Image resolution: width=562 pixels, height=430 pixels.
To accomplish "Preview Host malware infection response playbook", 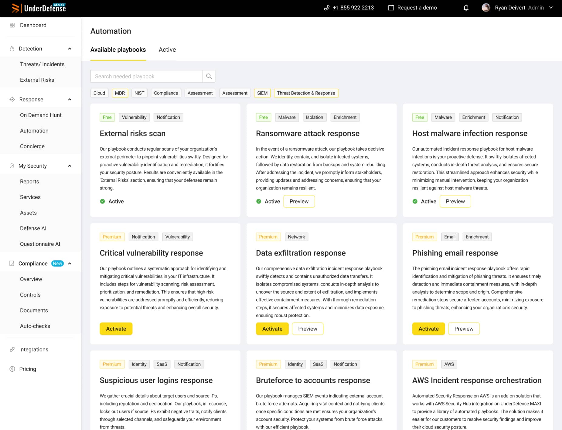I will (x=455, y=201).
